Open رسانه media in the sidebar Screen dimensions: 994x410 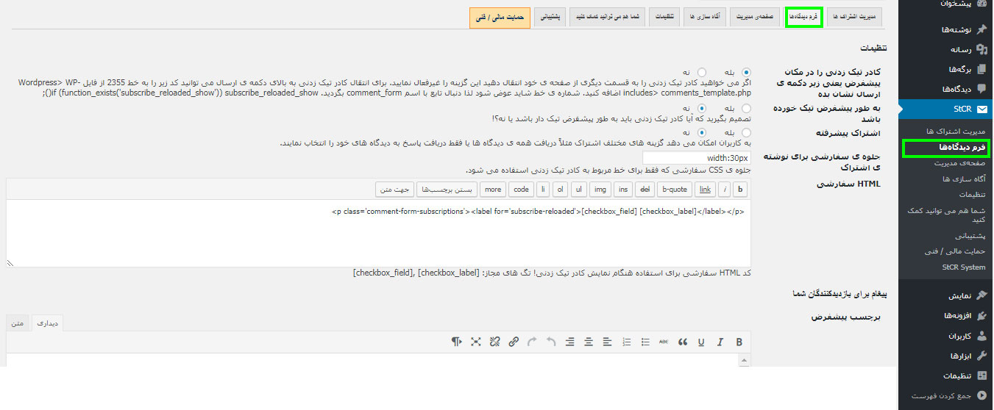945,49
